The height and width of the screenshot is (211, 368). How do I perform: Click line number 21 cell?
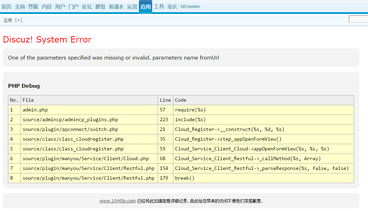coord(165,129)
